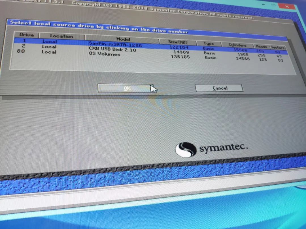Click the Type column header
Viewport: 306px width, 229px height.
(x=209, y=44)
